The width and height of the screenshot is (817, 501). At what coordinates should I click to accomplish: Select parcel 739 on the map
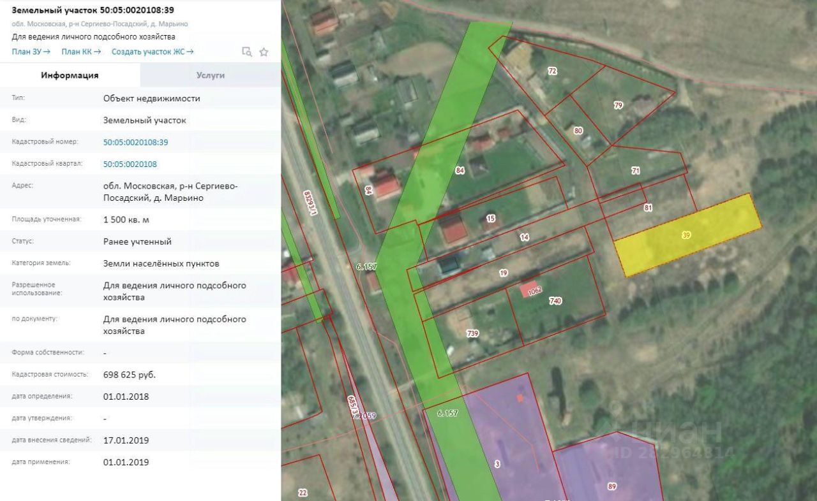coord(473,333)
